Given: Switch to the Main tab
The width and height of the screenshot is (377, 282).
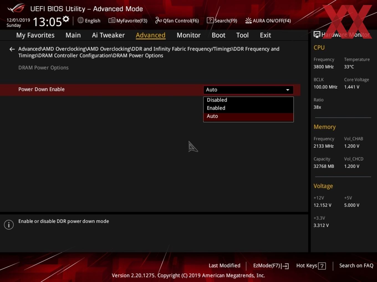Looking at the screenshot, I should coord(73,35).
